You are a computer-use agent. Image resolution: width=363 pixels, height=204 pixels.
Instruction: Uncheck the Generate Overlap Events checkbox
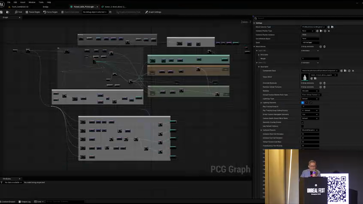(303, 122)
